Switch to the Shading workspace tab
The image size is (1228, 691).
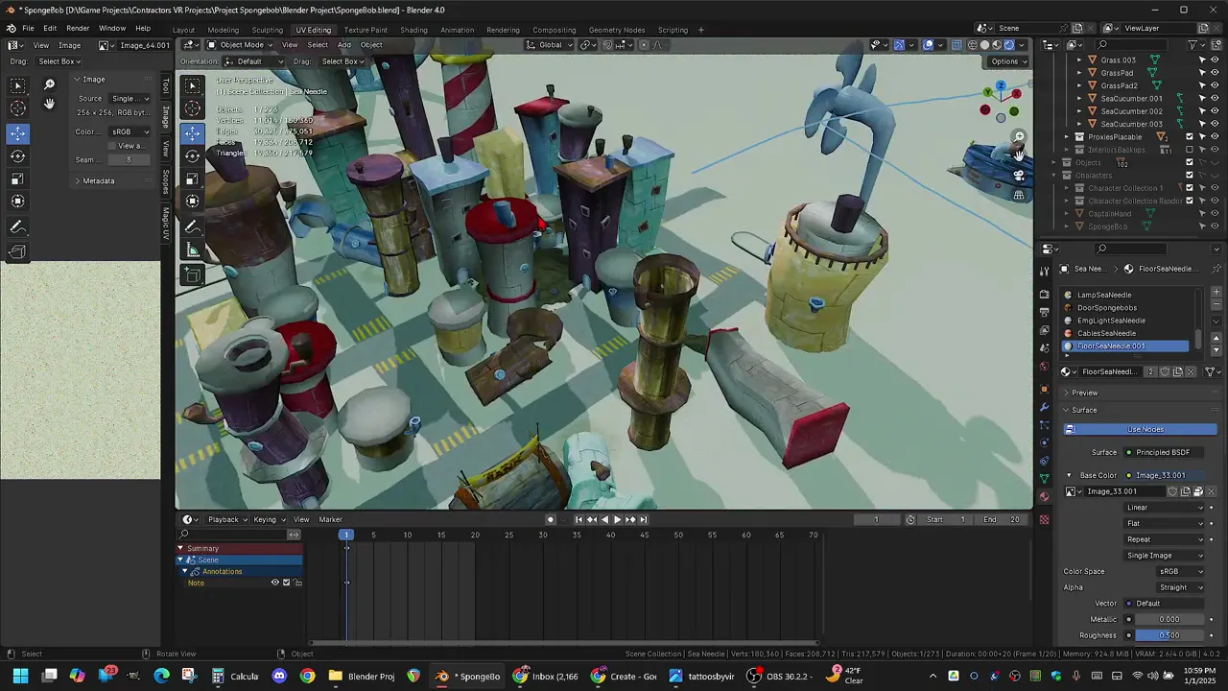(413, 30)
